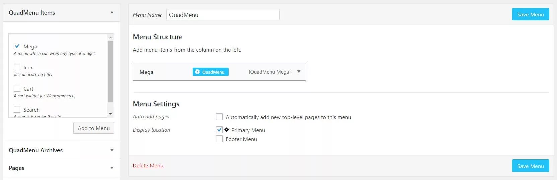Tick the Cart widget checkbox
The image size is (557, 180).
coord(17,88)
